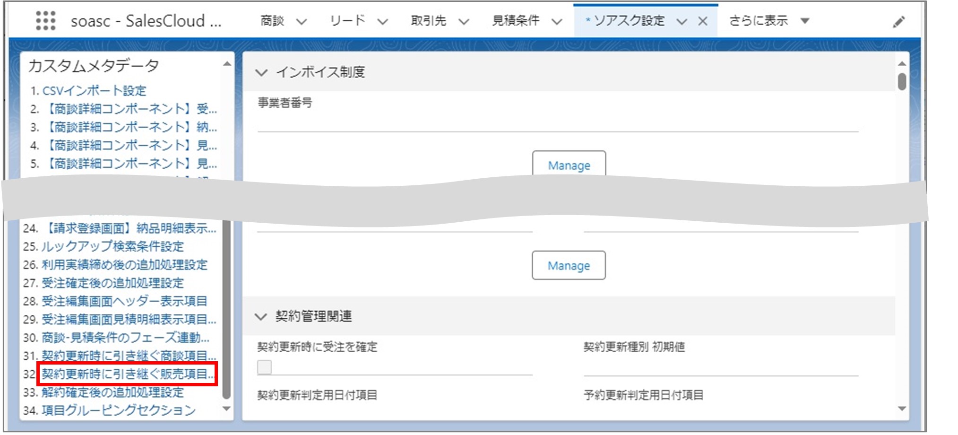Open 契約更新時に引き継ぐ商談項目… link
Image resolution: width=958 pixels, height=435 pixels.
pyautogui.click(x=129, y=356)
